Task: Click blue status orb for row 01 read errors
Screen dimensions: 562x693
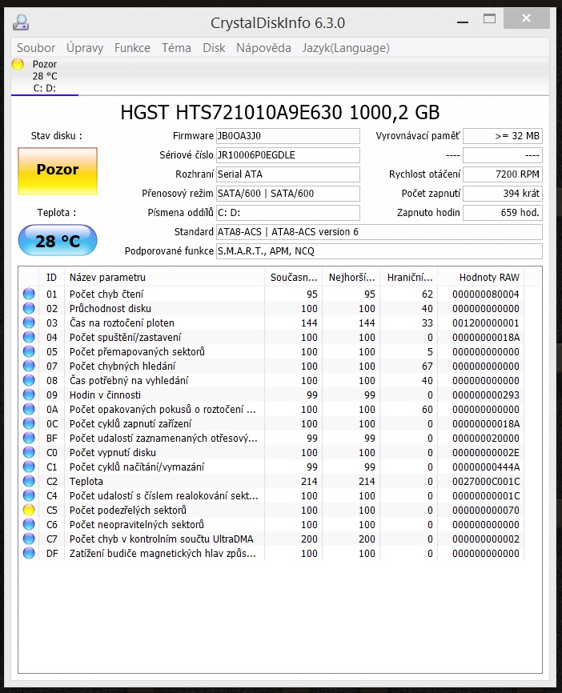Action: tap(29, 294)
